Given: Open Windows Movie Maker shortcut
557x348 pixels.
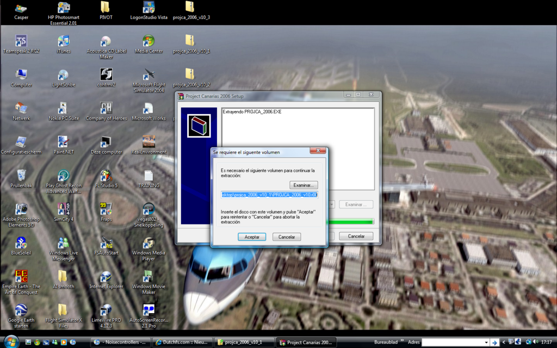Looking at the screenshot, I should point(148,282).
